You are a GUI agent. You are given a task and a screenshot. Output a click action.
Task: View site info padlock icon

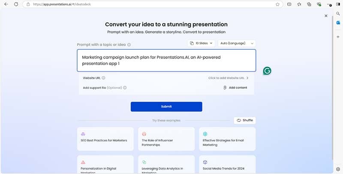point(28,4)
